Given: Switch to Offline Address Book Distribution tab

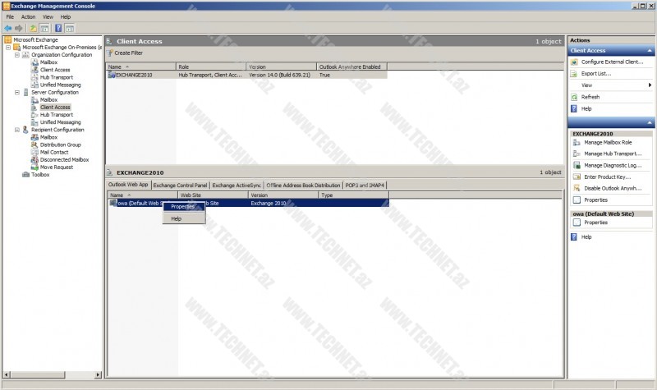Looking at the screenshot, I should click(303, 186).
